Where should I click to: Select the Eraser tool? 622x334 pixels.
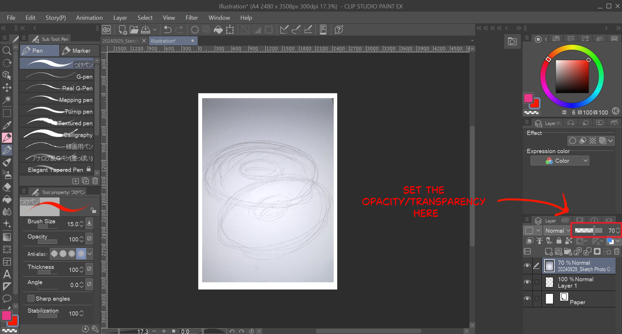7,187
